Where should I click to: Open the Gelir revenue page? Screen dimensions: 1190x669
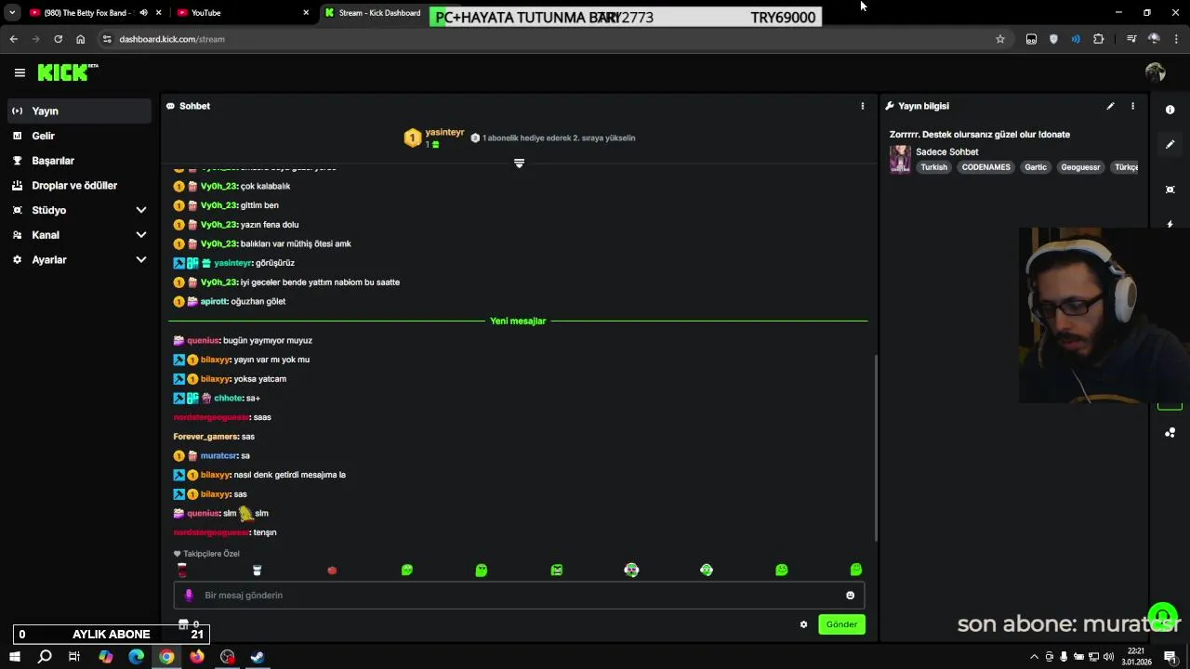tap(80, 136)
